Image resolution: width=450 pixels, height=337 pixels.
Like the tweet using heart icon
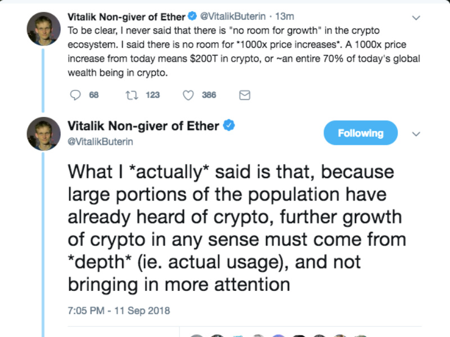coord(188,95)
